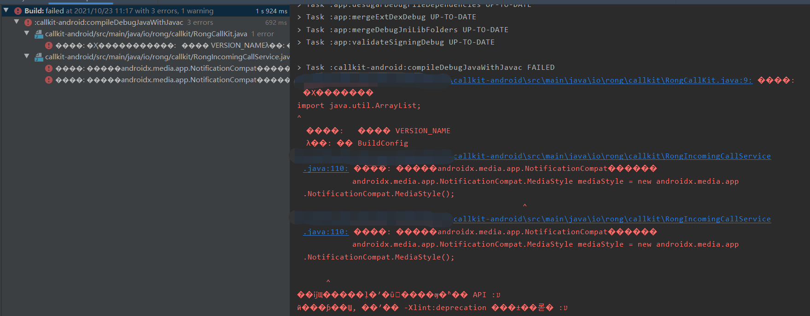Viewport: 810px width, 316px height.
Task: Select the RongCallKit.java 1 error row
Action: click(146, 34)
